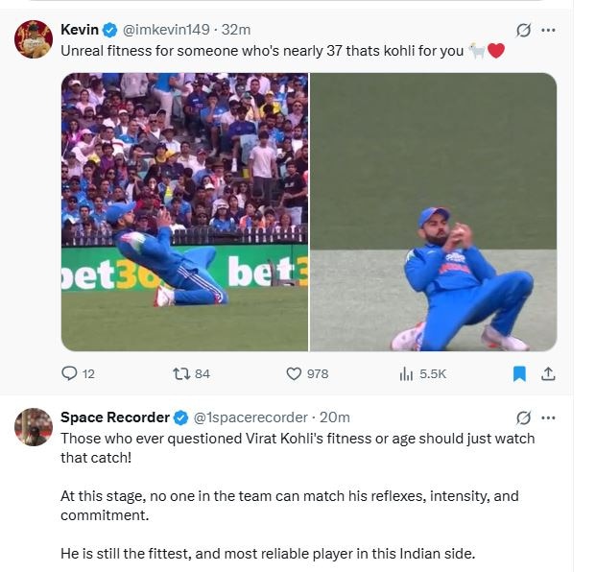This screenshot has width=596, height=572.
Task: Open Grok icon on Space Recorder's tweet
Action: (523, 417)
